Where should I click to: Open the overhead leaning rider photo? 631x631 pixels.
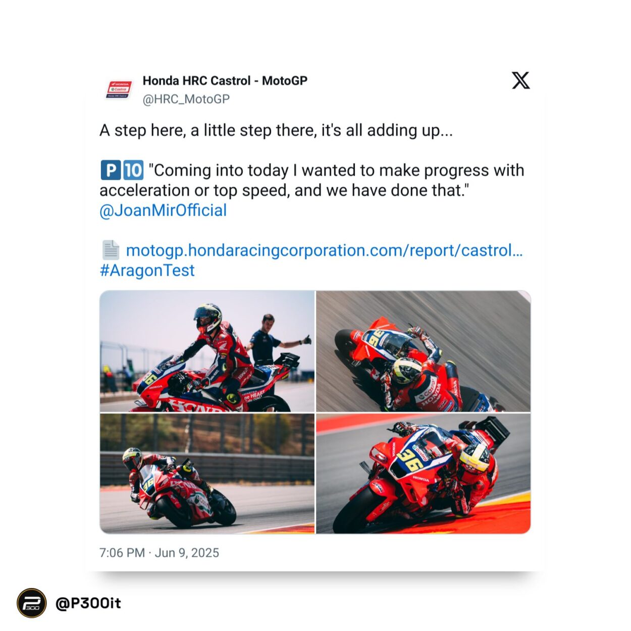(424, 351)
